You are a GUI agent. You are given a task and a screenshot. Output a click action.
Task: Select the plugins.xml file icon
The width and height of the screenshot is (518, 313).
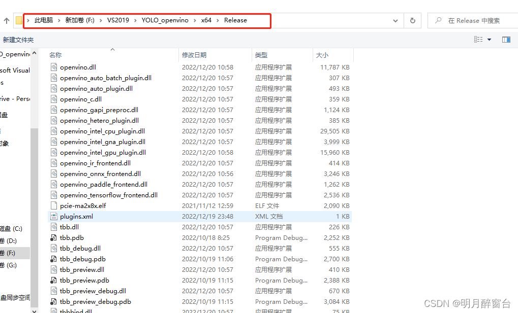point(54,216)
